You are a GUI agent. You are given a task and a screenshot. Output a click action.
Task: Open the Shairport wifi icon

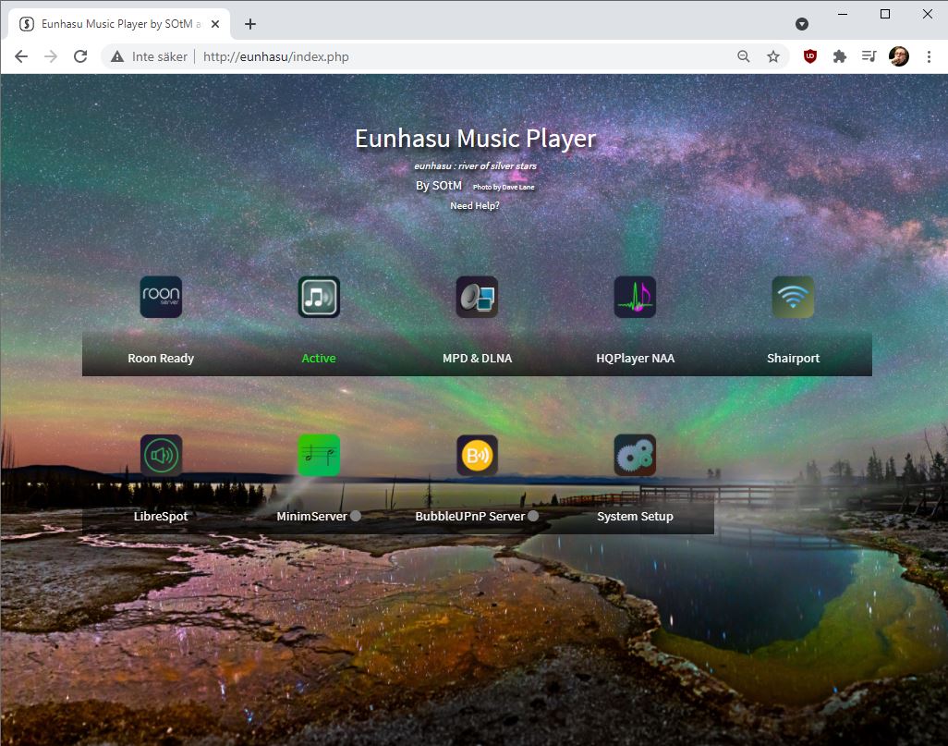(793, 297)
